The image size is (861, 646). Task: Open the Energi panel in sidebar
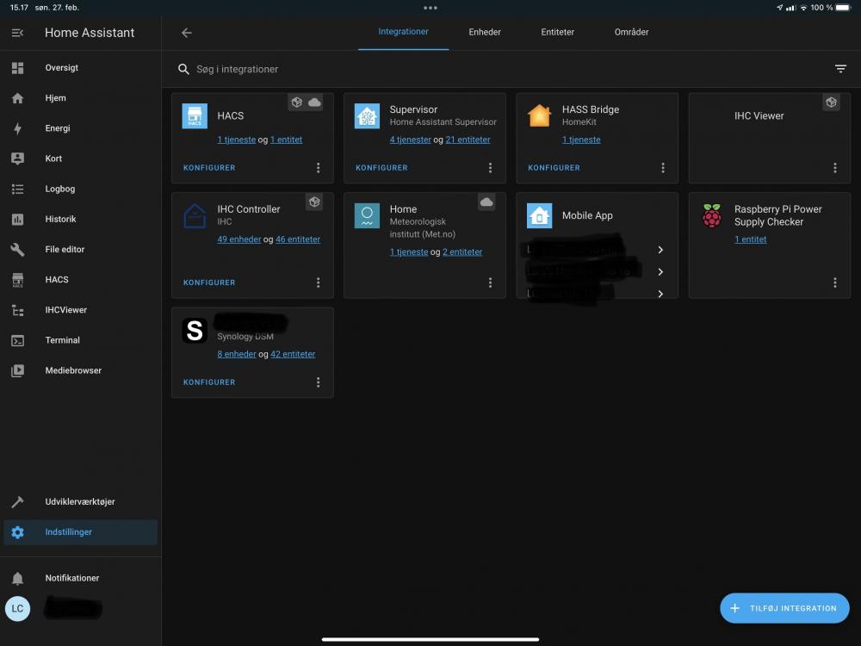coord(58,128)
